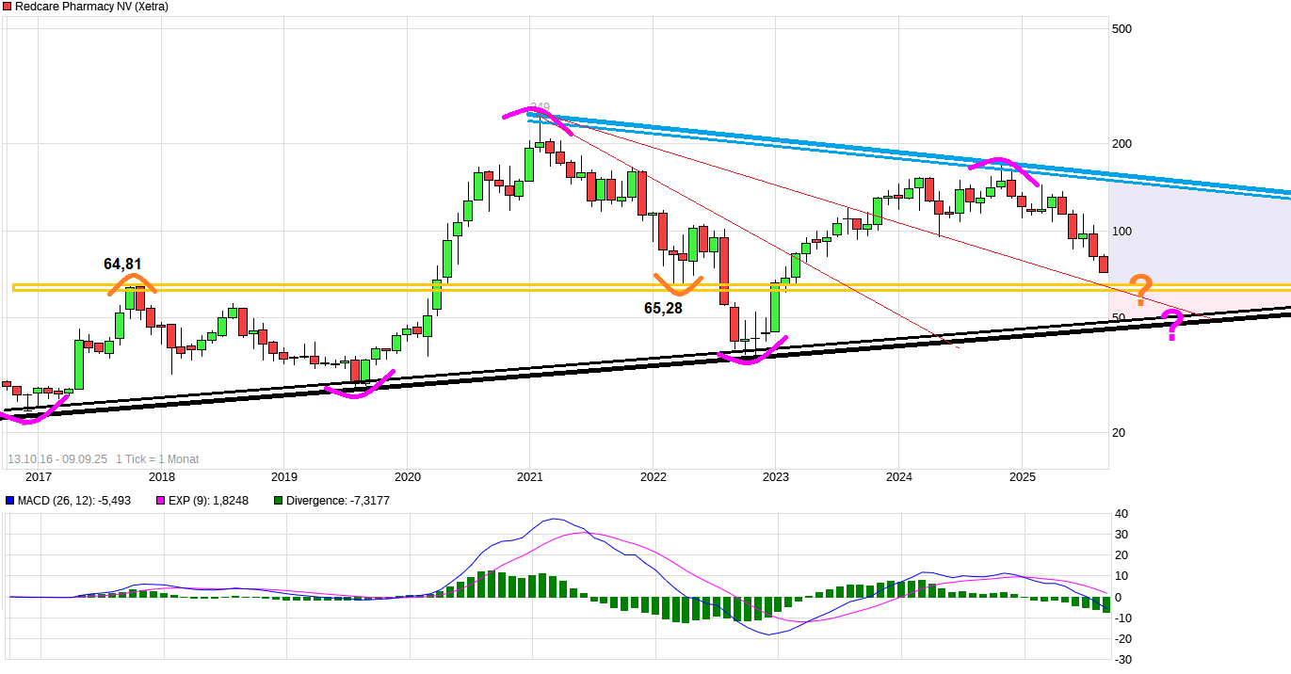Click the tall green candle at start of 2023
The image size is (1291, 674).
click(x=775, y=309)
